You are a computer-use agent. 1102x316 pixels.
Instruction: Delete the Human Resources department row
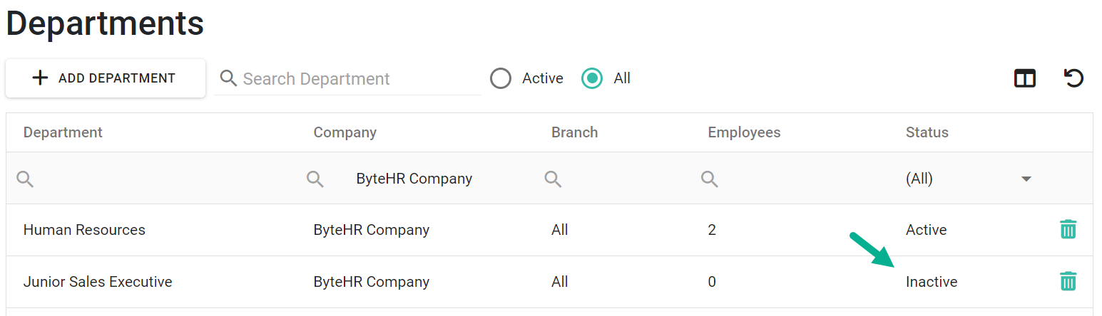tap(1068, 229)
